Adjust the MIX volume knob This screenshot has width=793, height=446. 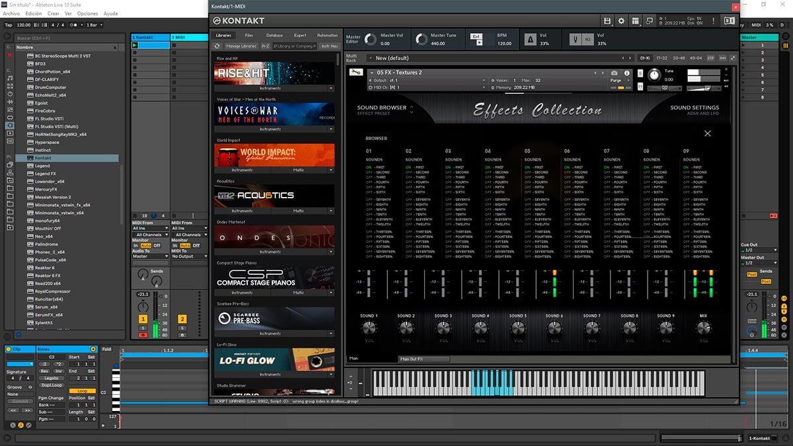[703, 328]
